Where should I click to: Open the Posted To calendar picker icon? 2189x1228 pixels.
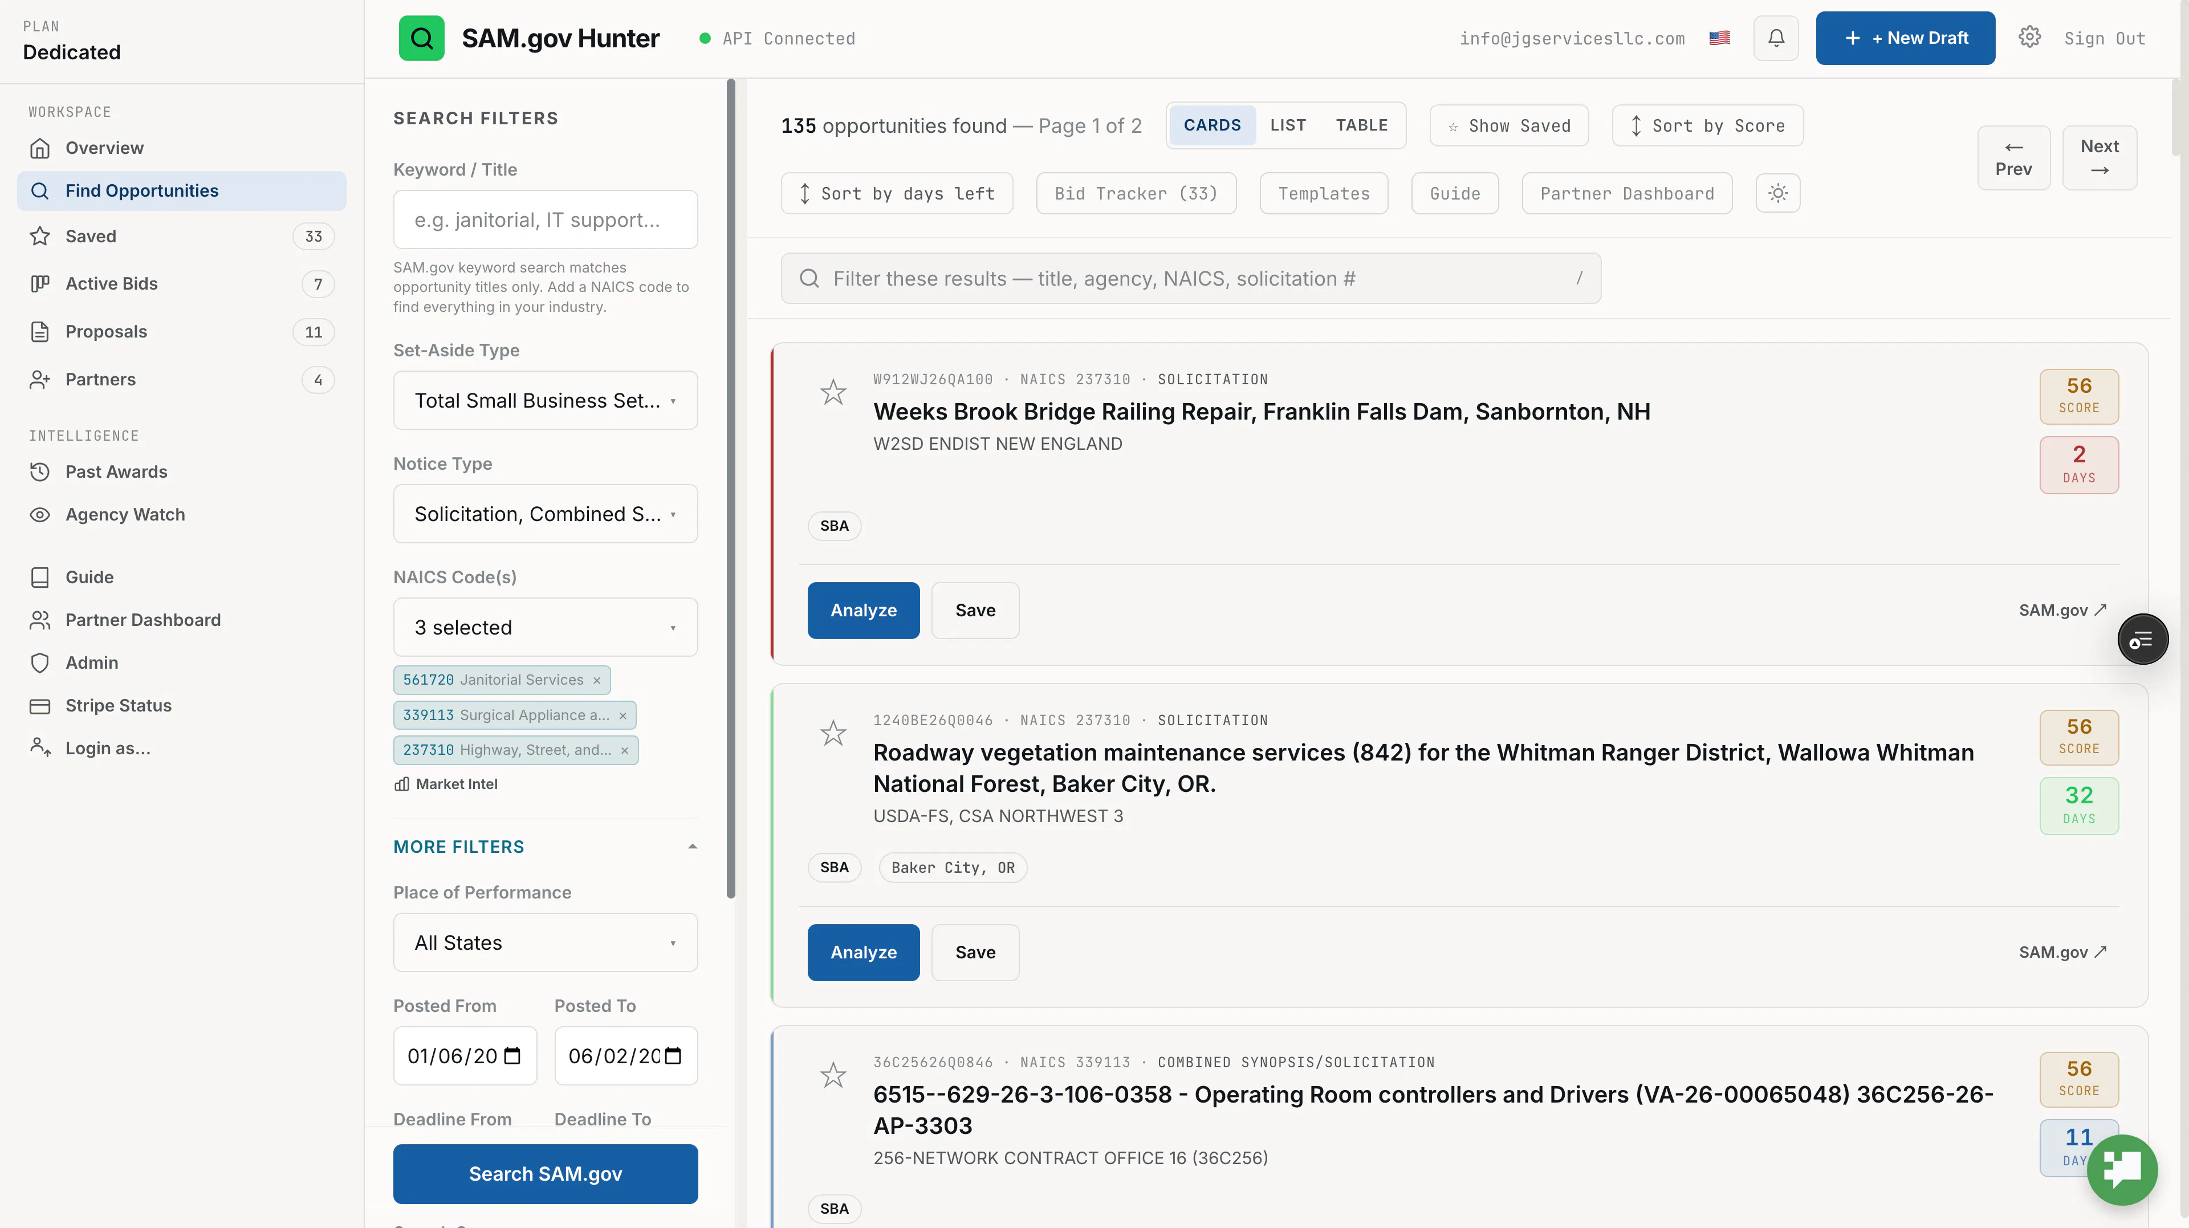coord(673,1056)
